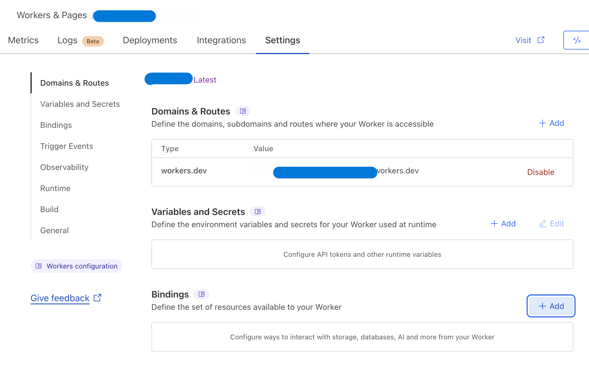Viewport: 589px width, 365px height.
Task: Edit Variables and Secrets
Action: point(552,223)
